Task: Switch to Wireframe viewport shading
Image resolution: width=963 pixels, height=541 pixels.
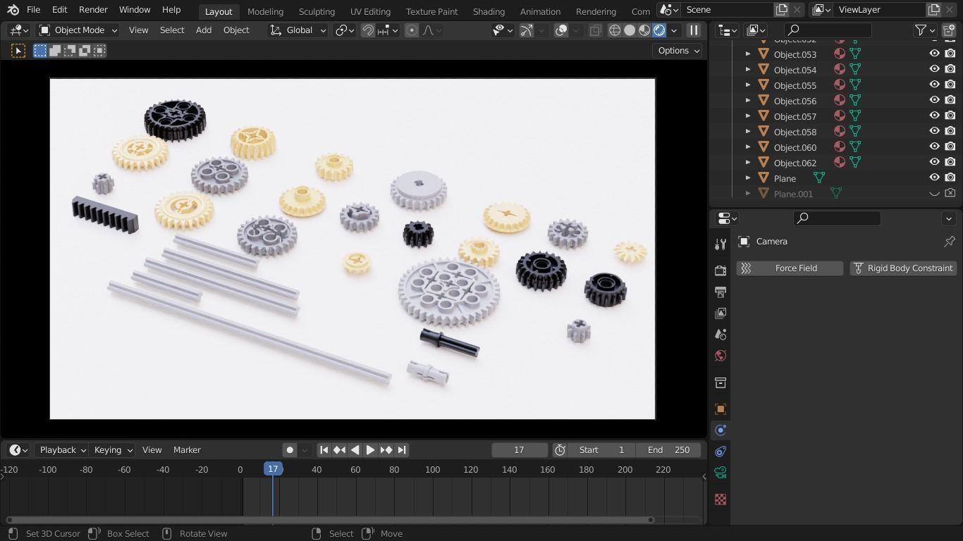Action: click(x=615, y=30)
